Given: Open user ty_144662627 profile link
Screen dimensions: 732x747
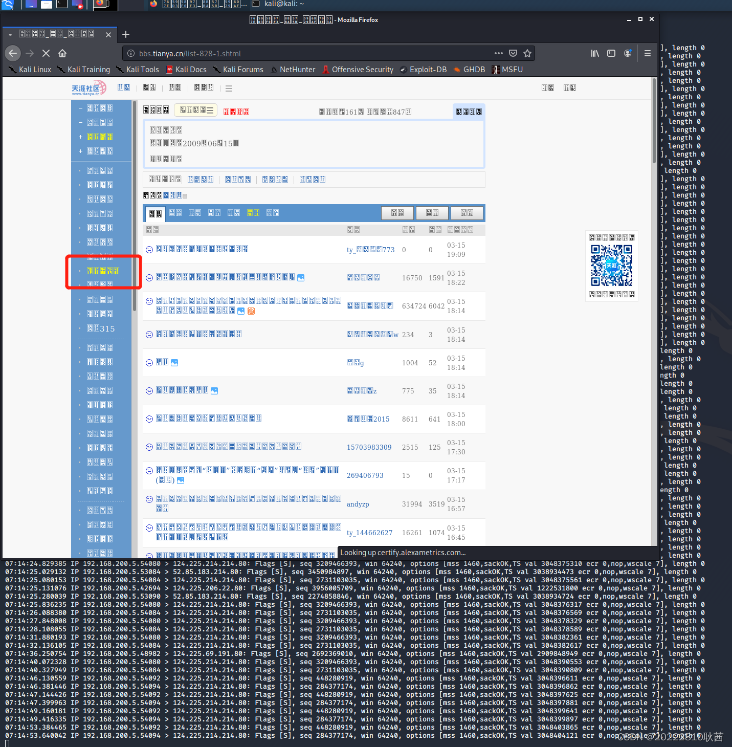Looking at the screenshot, I should 370,533.
